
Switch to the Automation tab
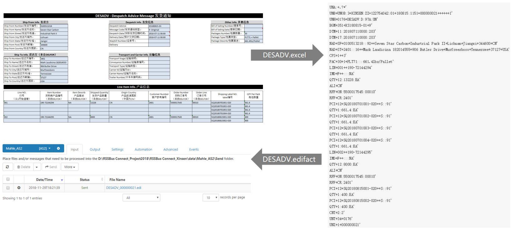coord(143,149)
